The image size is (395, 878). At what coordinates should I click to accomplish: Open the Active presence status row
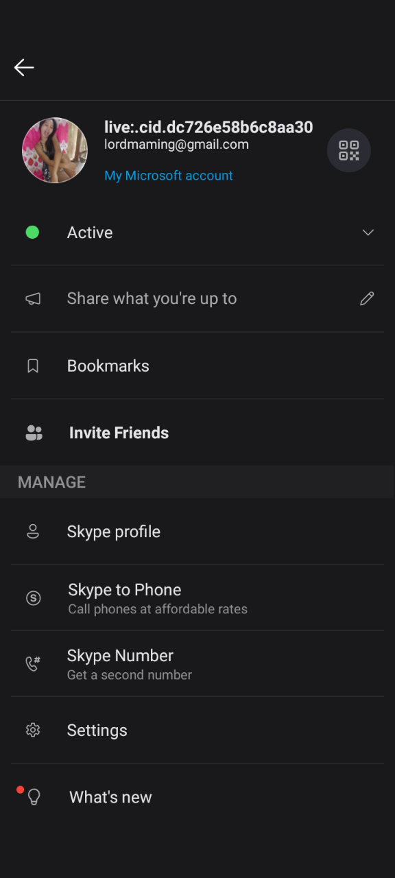197,233
